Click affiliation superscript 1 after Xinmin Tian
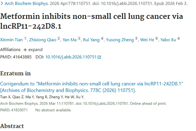This screenshot has height=131, width=196. pos(25,39)
